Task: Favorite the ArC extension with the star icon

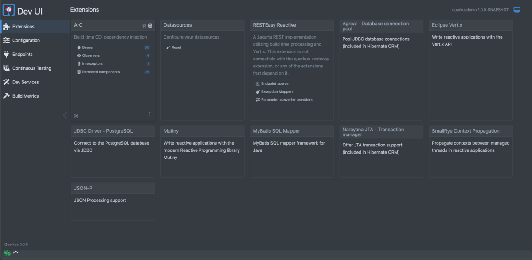Action: point(144,26)
